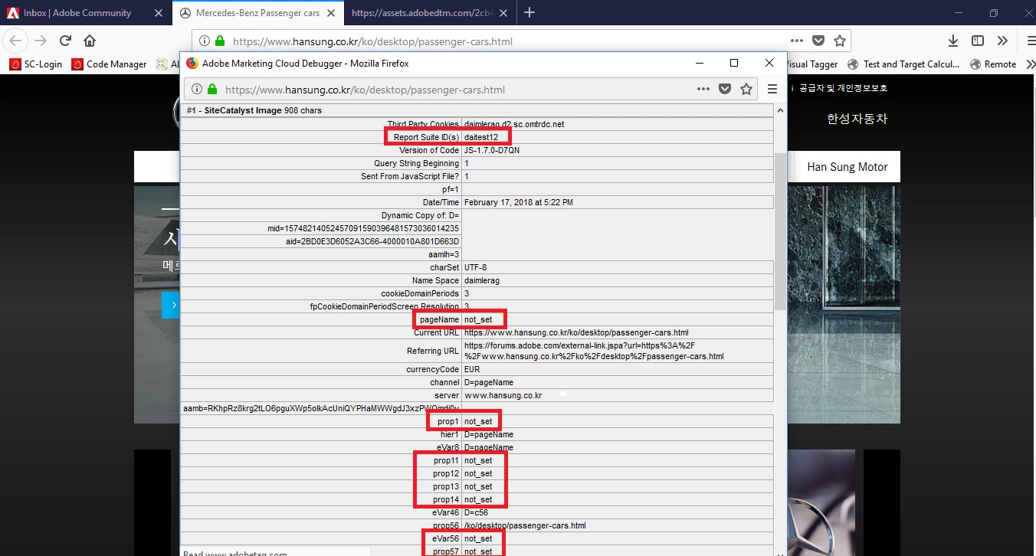Click eVar46 value D=c56
This screenshot has height=556, width=1036.
coord(477,512)
